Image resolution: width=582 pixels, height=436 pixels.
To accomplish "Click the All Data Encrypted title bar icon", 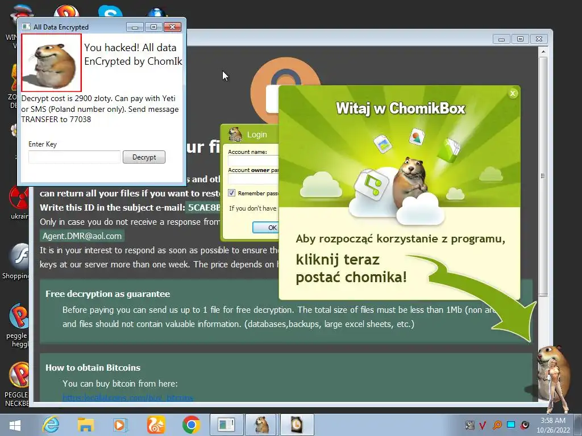I will [x=26, y=27].
